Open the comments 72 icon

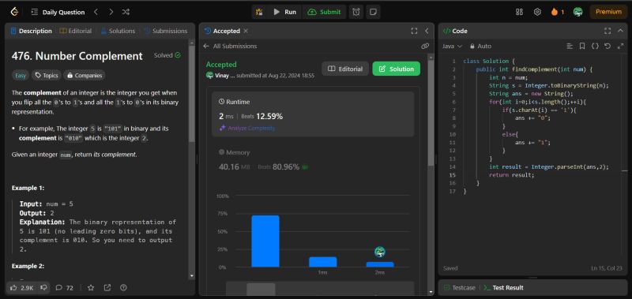coord(65,288)
